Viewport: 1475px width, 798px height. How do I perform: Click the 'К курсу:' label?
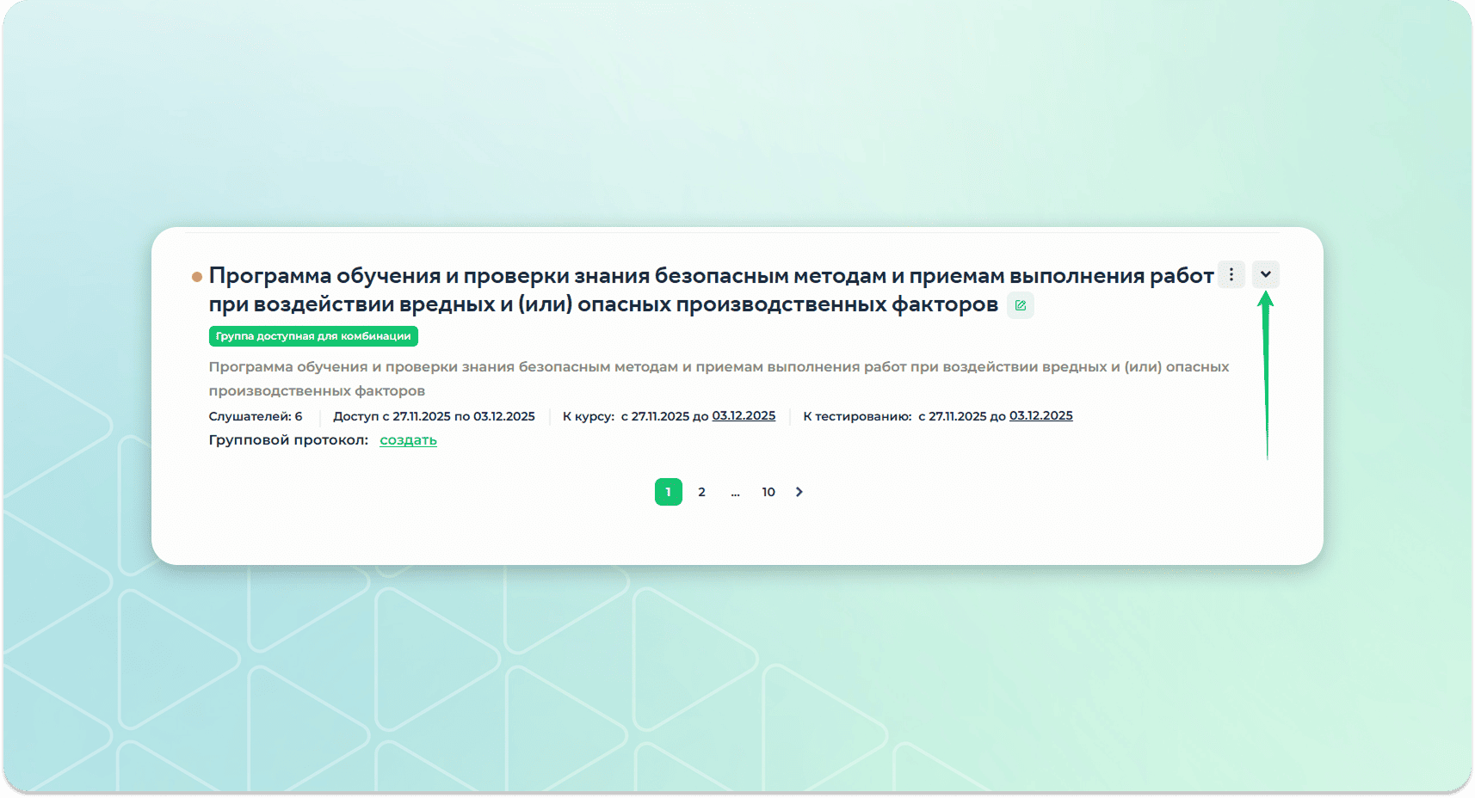click(589, 416)
